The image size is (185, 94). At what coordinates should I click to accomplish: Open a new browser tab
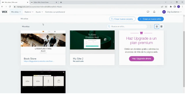61,2
